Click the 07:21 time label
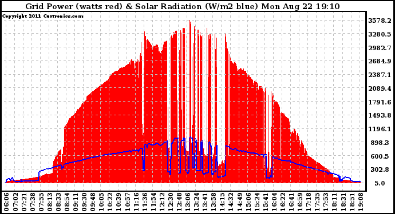Screen dimensions: 395x214 point(23,202)
